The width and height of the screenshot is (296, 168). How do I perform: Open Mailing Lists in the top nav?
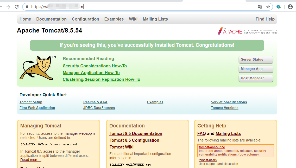pyautogui.click(x=155, y=19)
